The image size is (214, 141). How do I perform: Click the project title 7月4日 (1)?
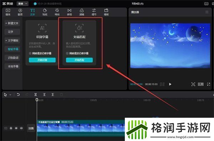coord(138,4)
